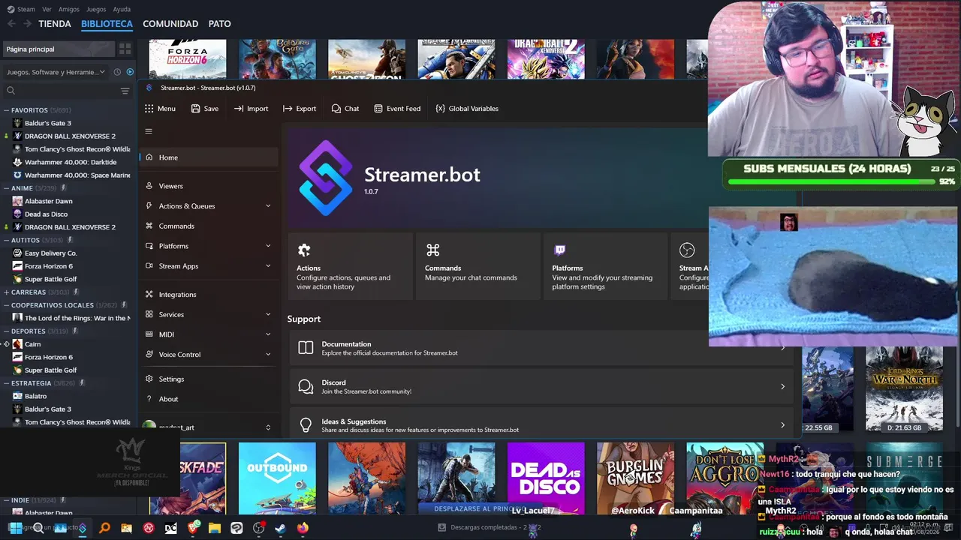Viewport: 961px width, 540px height.
Task: Click the Commands sidebar icon
Action: click(149, 226)
